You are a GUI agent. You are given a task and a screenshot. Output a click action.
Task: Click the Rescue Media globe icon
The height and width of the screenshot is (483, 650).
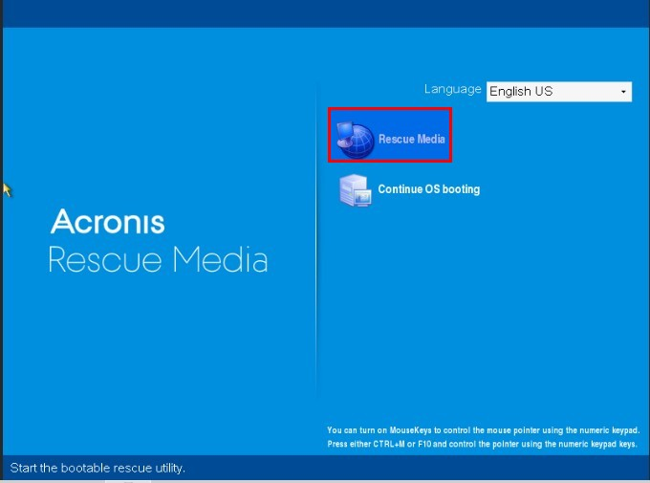[x=356, y=139]
